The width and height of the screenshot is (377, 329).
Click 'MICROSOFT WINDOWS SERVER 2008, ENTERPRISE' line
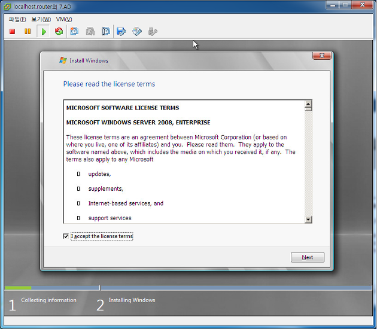pos(138,123)
